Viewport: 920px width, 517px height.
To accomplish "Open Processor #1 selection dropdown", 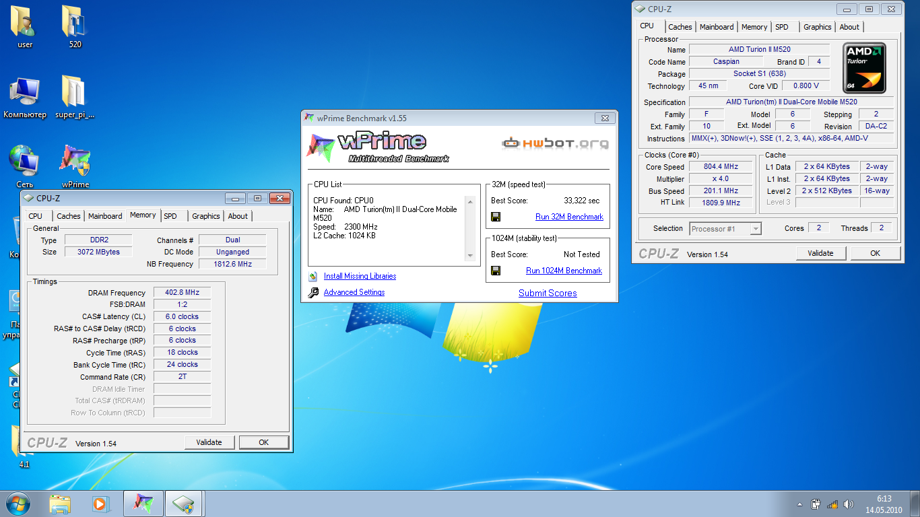I will coord(725,229).
